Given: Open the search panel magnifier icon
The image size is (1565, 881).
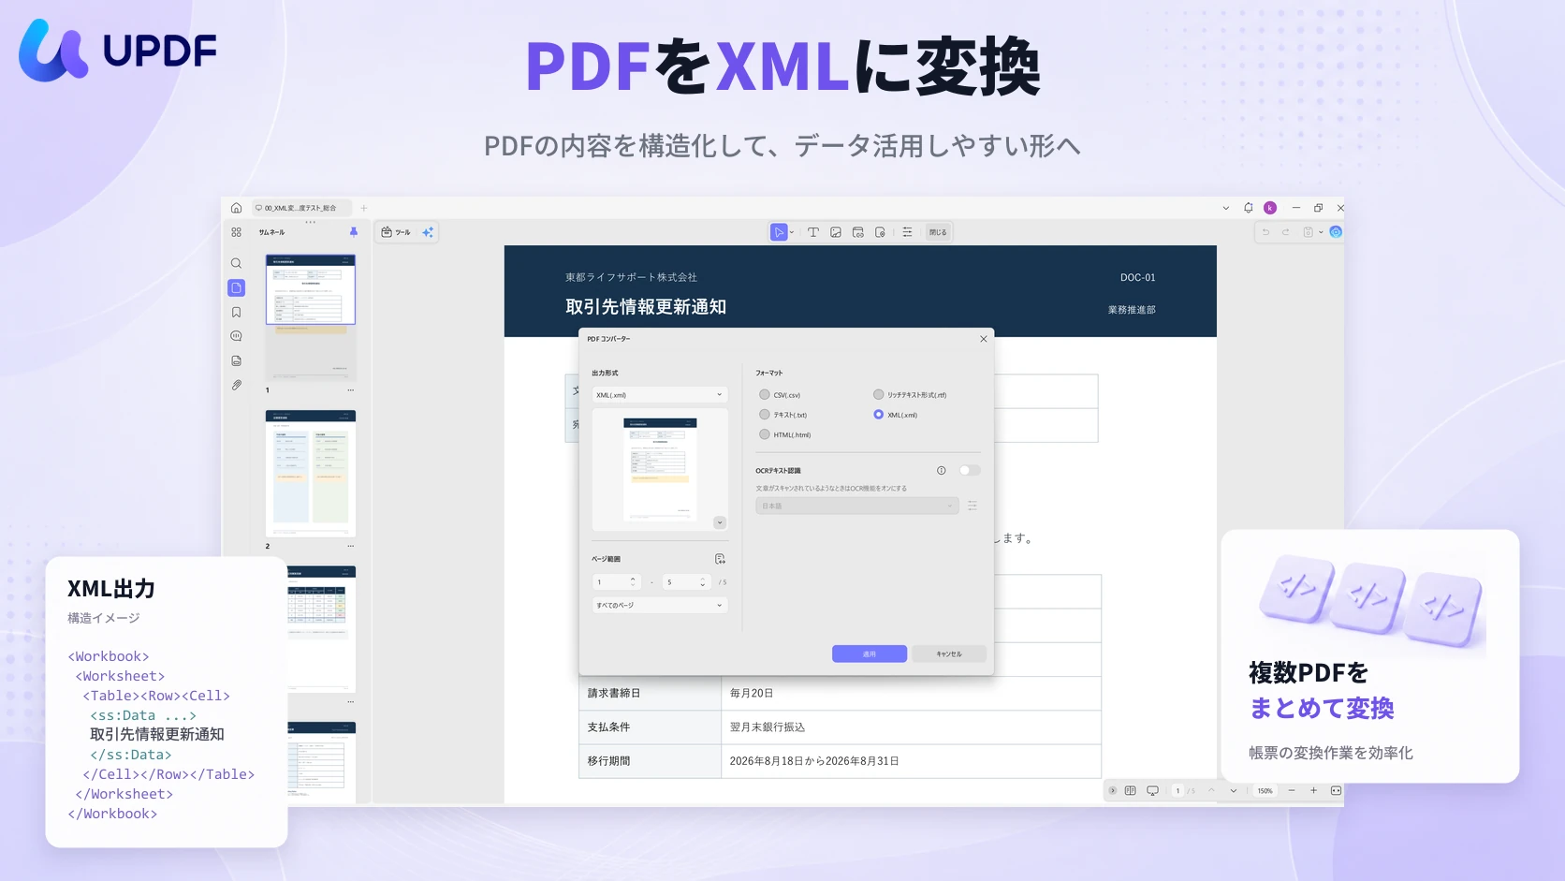Looking at the screenshot, I should (x=236, y=263).
